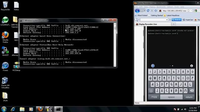Click the up arrow of the cmd window scrollbar
Viewport: 200px width, 112px height.
115,24
